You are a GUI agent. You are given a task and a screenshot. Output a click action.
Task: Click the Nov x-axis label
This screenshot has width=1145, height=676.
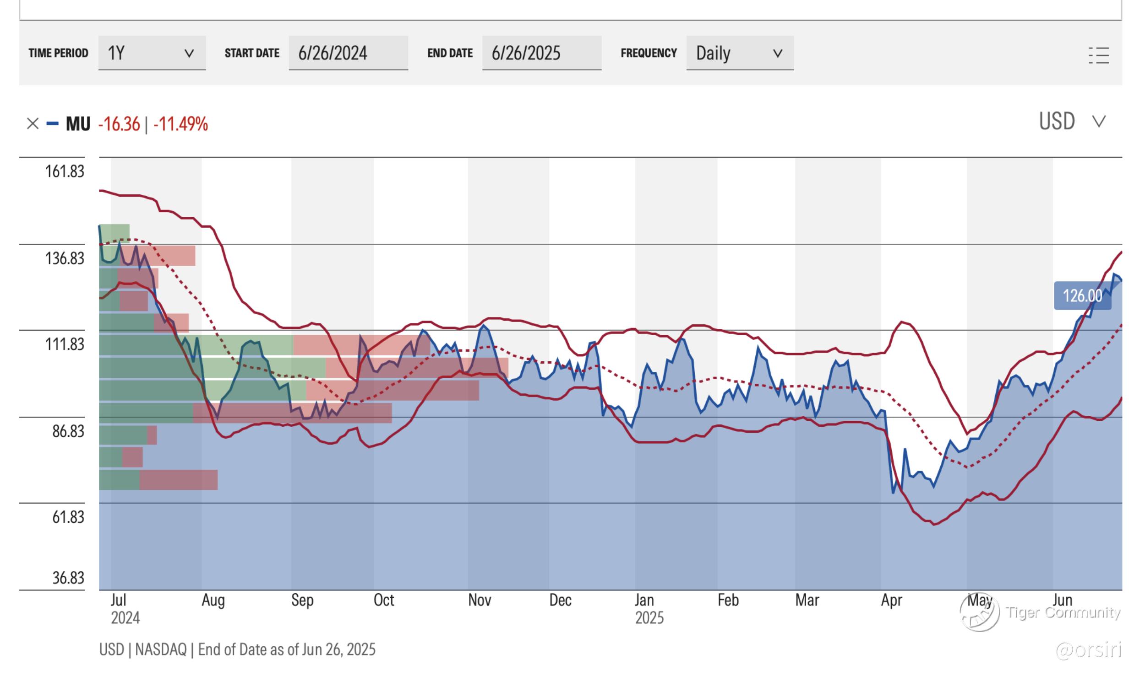[479, 600]
